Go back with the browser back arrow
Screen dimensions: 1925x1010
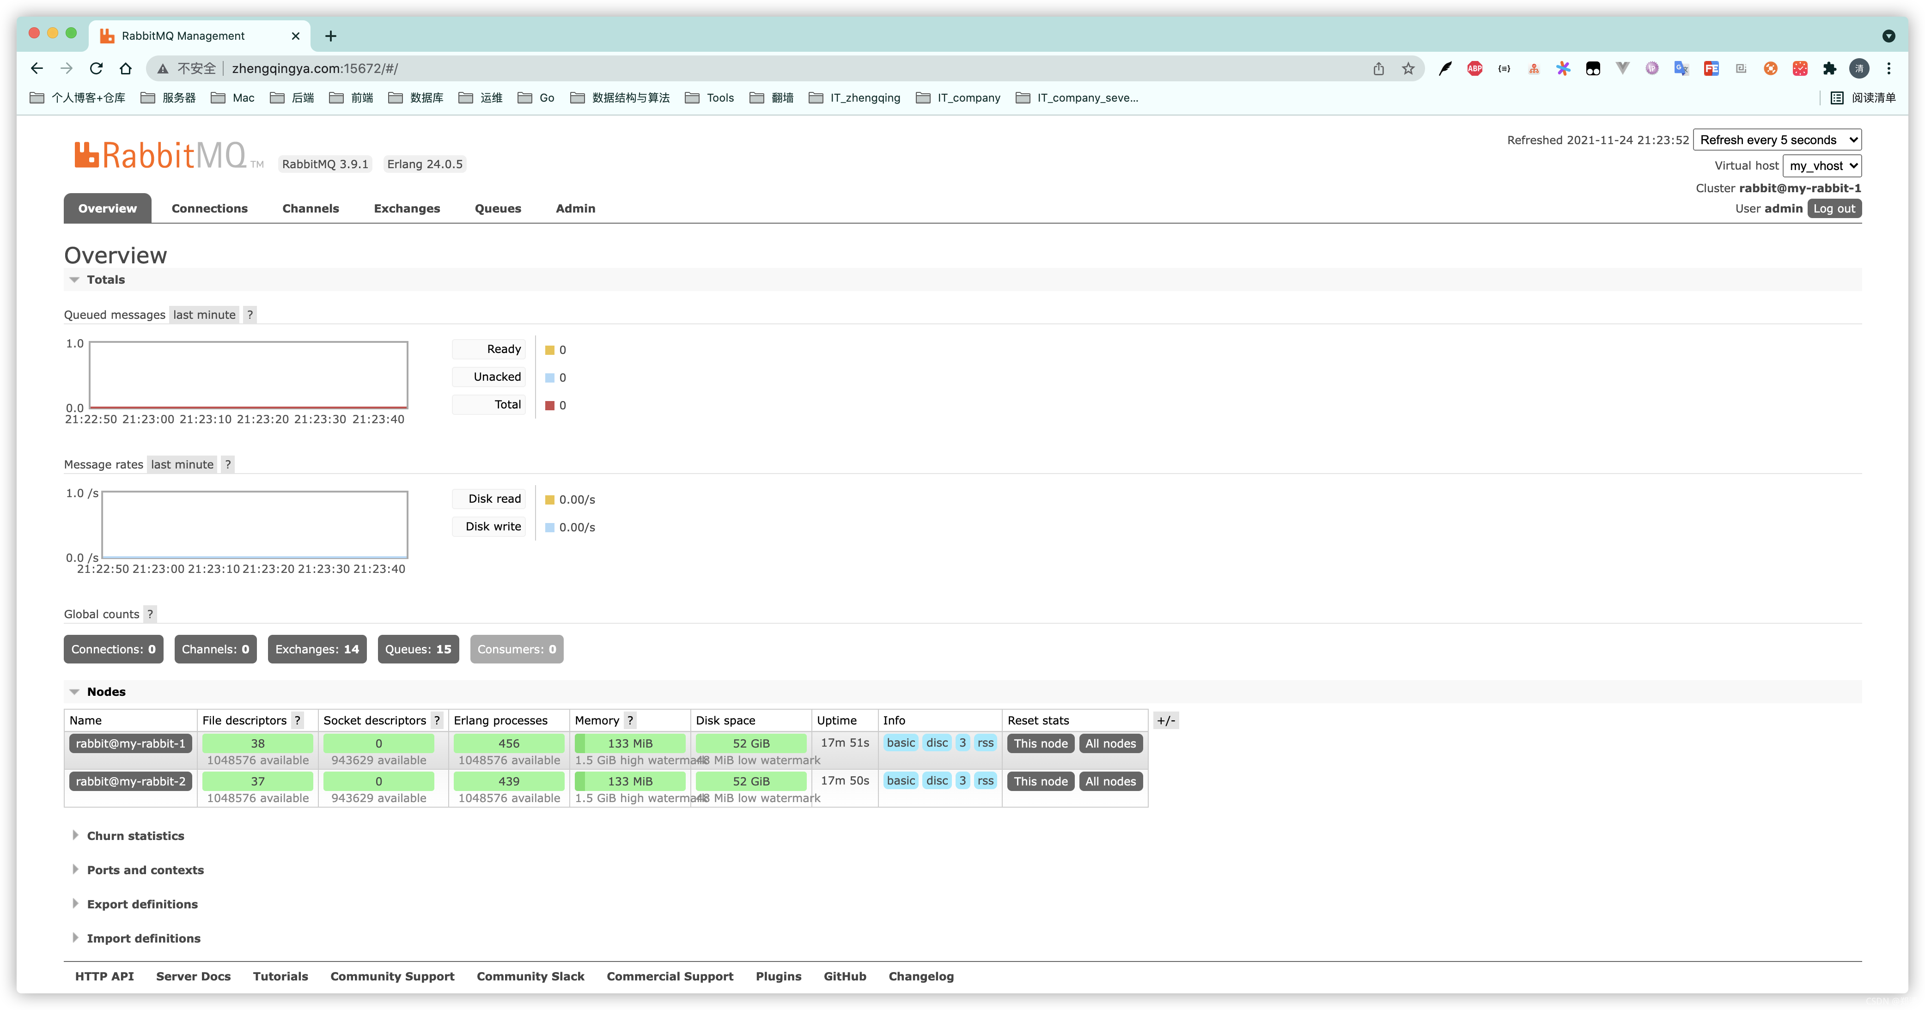click(37, 69)
